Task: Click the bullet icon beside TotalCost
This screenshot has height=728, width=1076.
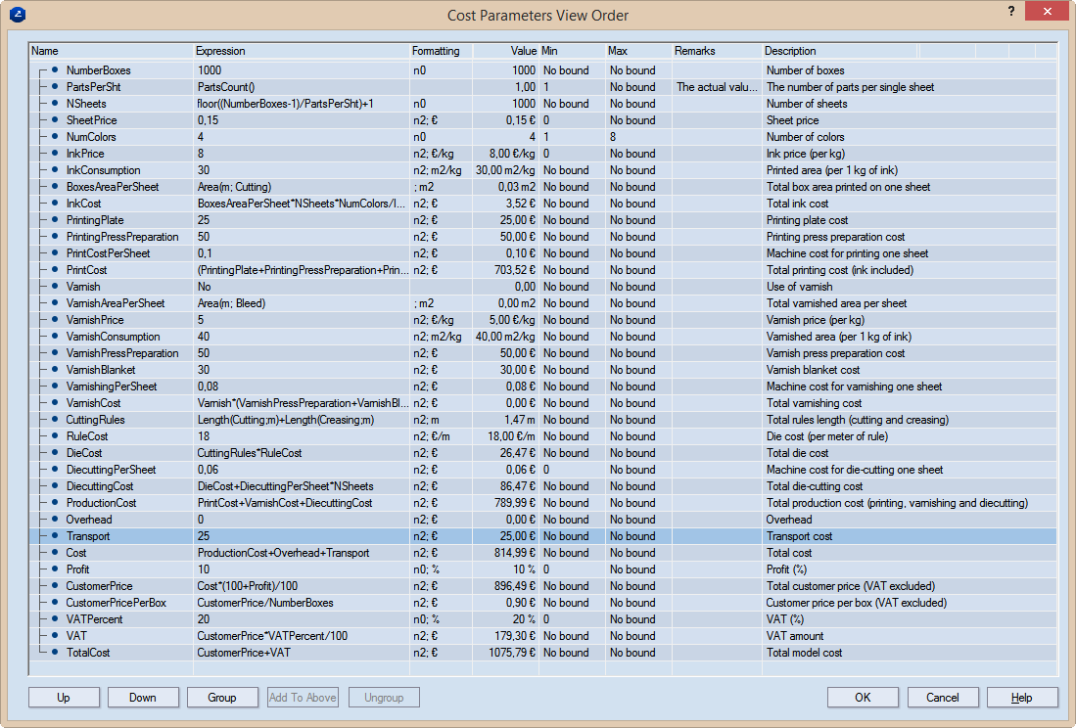Action: point(55,653)
